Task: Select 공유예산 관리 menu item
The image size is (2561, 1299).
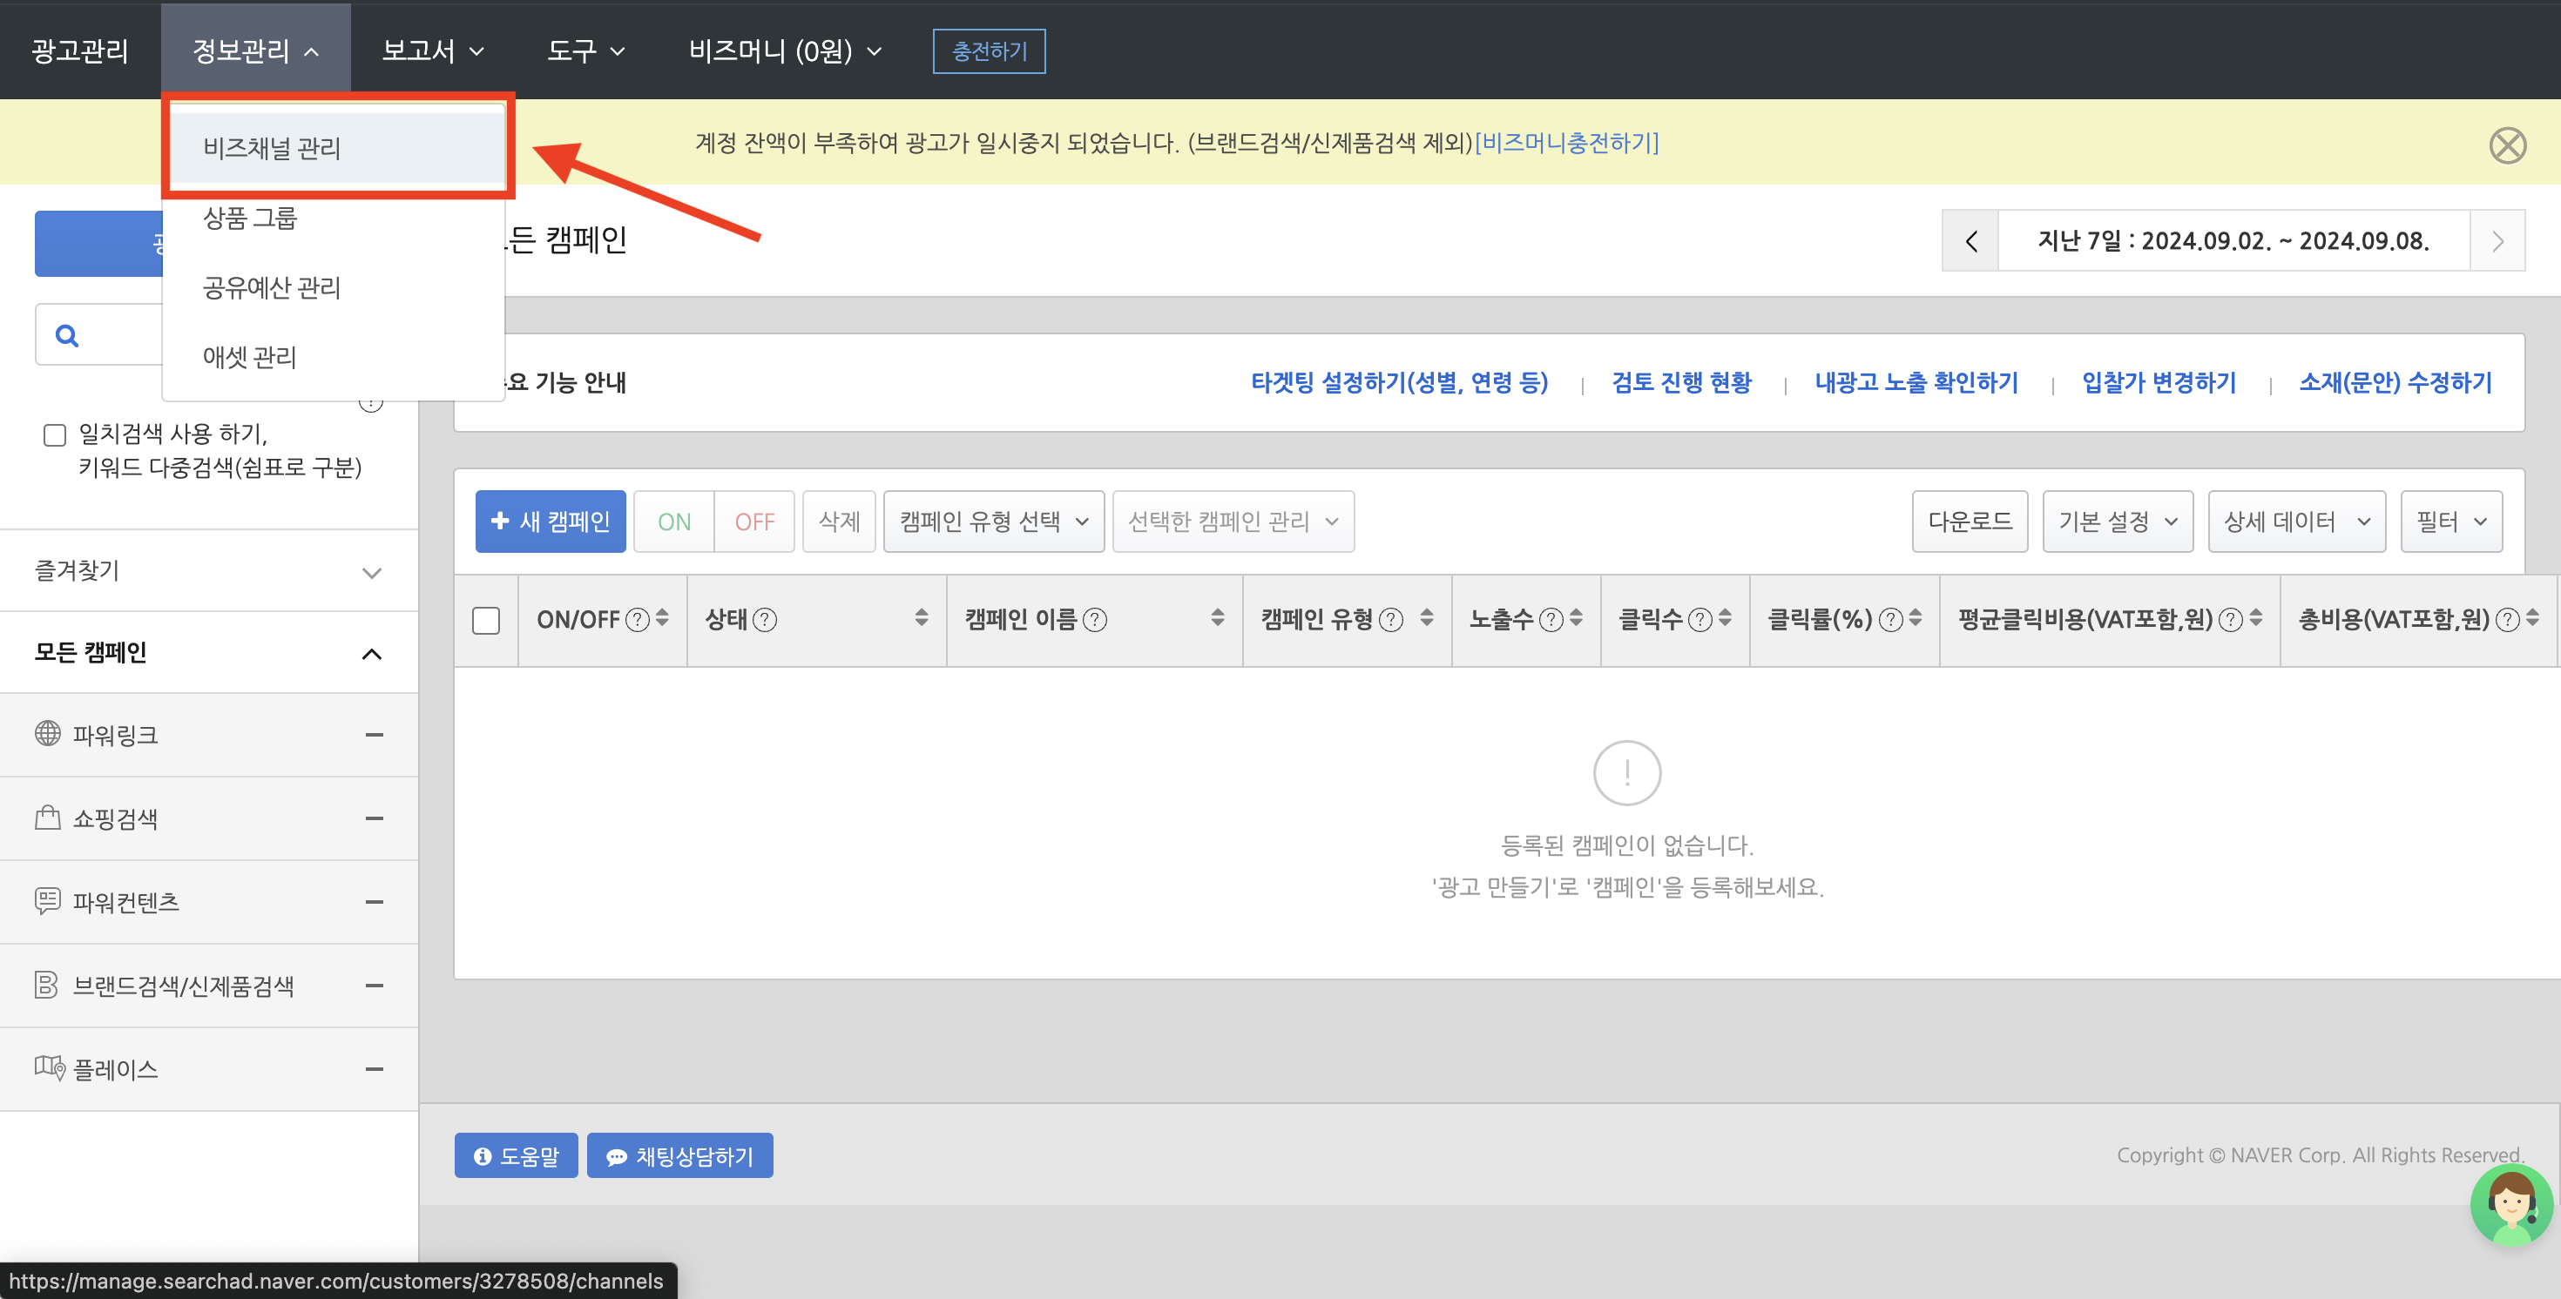Action: point(334,287)
